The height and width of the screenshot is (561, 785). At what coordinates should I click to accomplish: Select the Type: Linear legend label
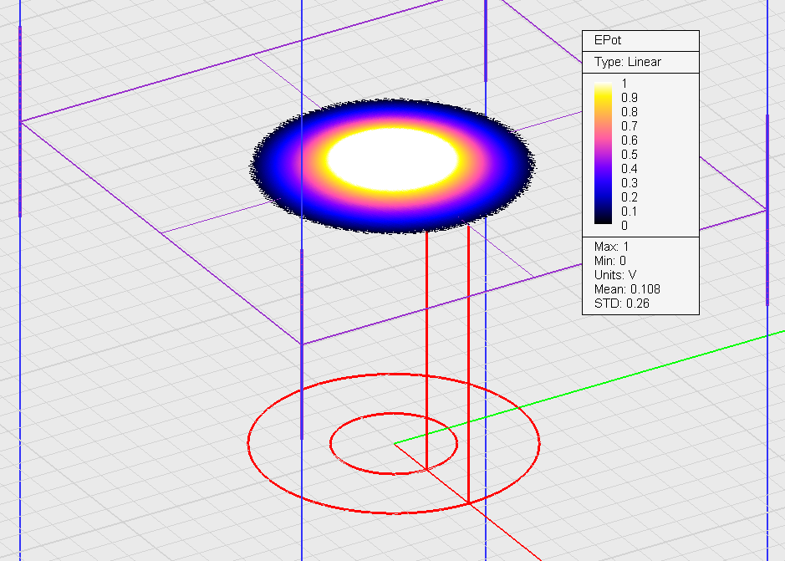pyautogui.click(x=628, y=62)
